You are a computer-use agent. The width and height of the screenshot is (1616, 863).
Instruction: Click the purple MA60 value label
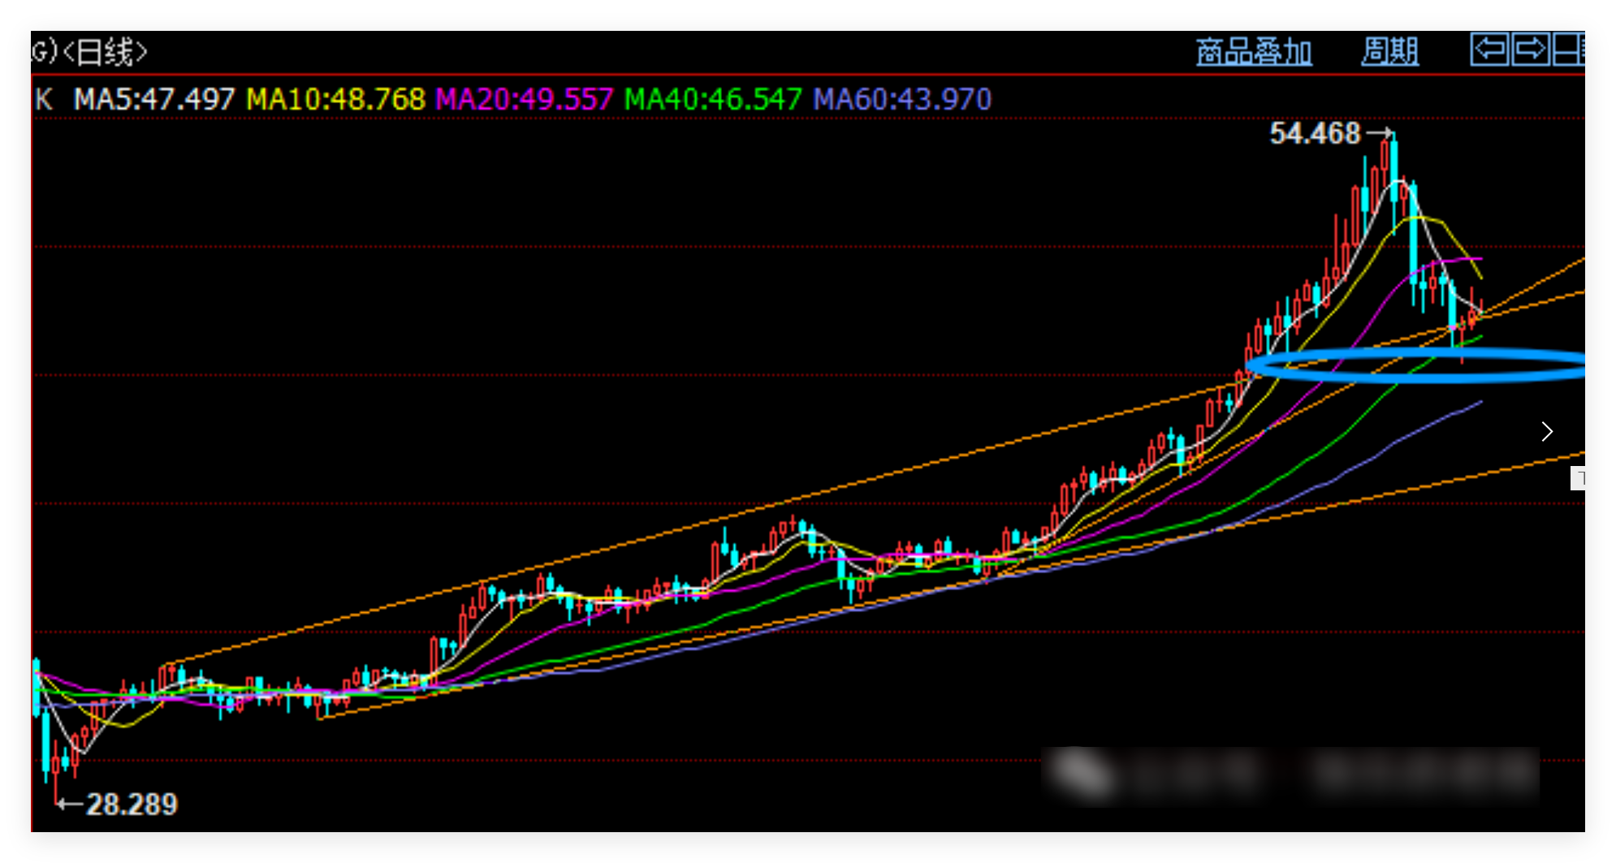coord(902,100)
